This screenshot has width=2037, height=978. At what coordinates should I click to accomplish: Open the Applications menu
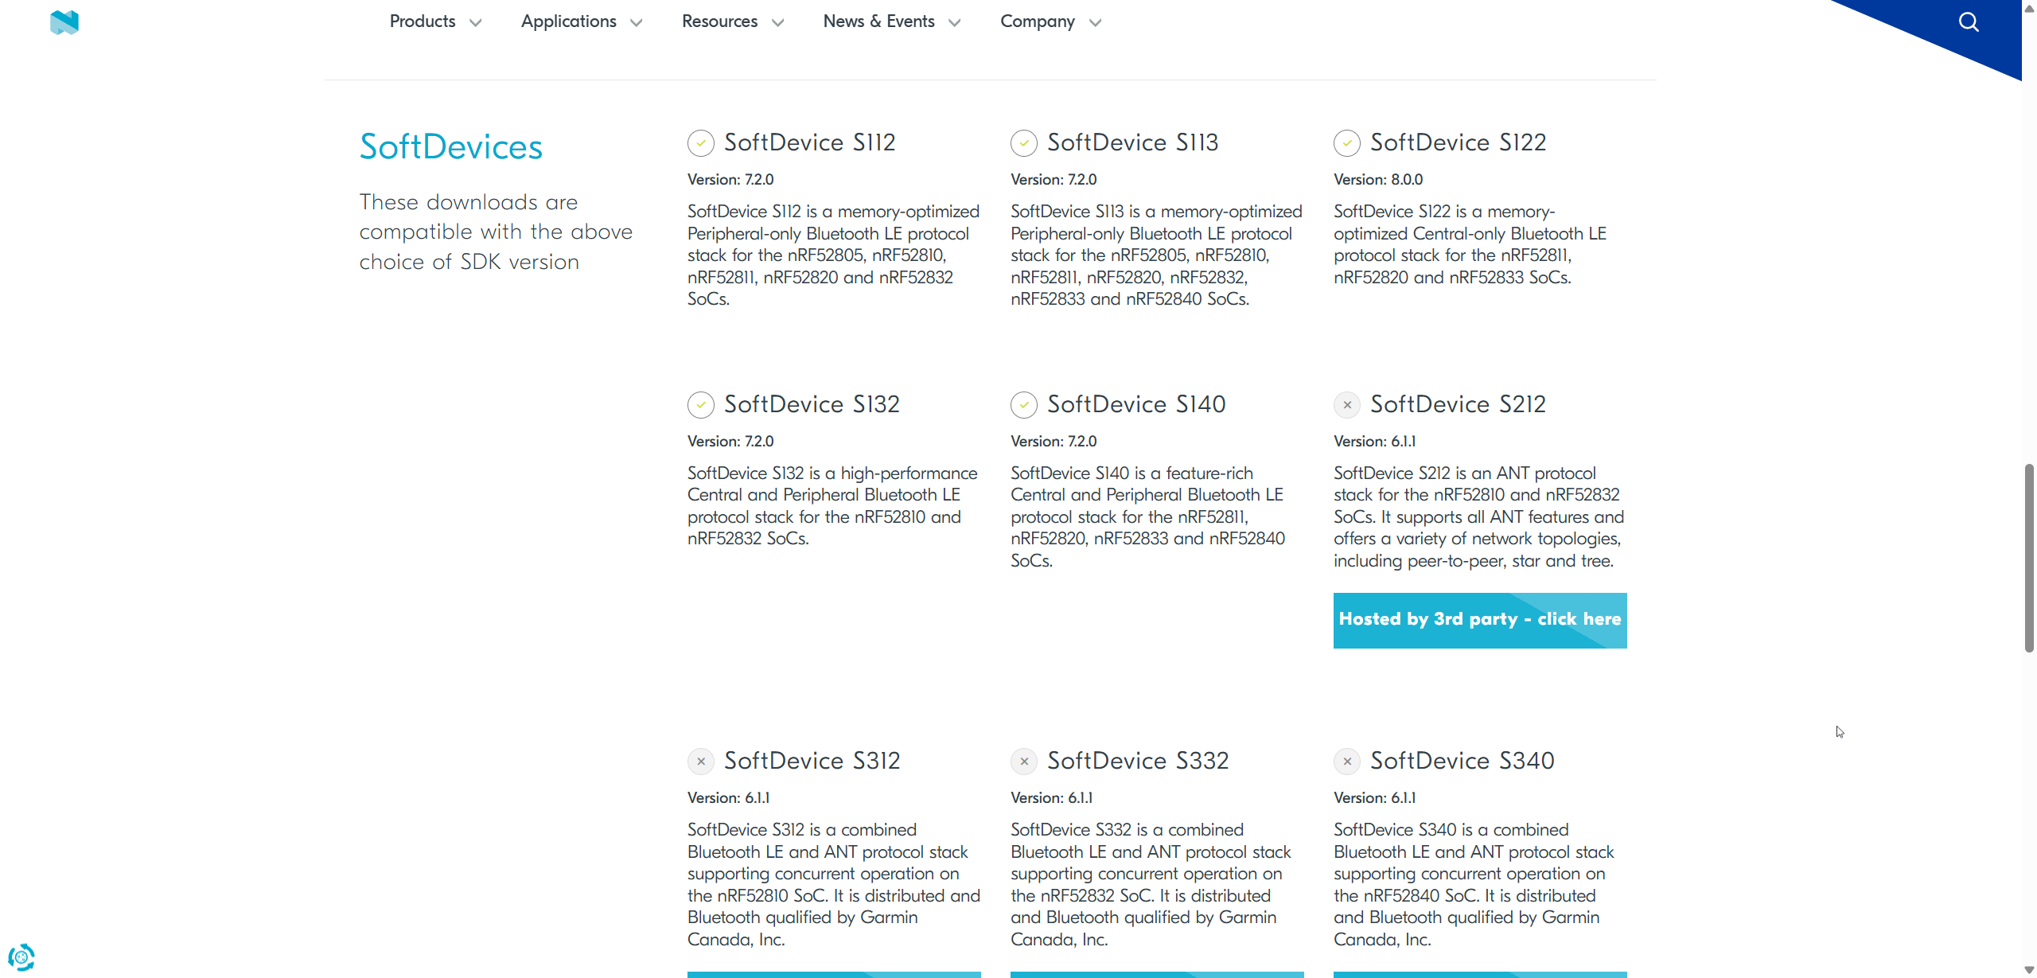pos(569,21)
